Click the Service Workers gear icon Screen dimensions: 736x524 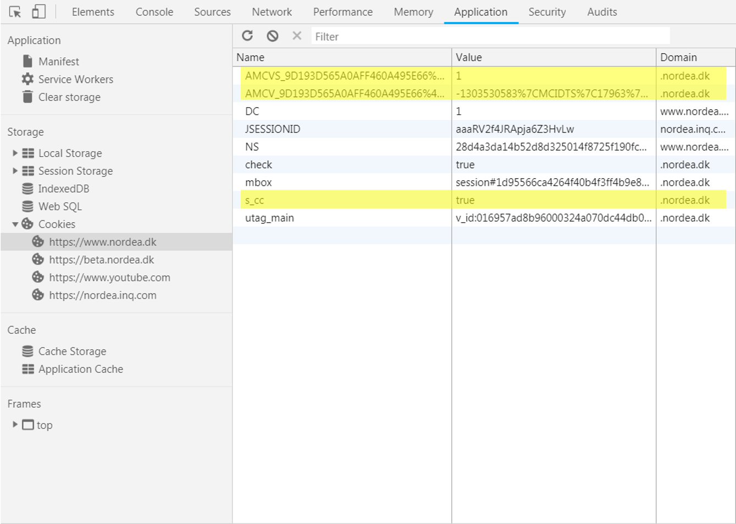point(27,79)
